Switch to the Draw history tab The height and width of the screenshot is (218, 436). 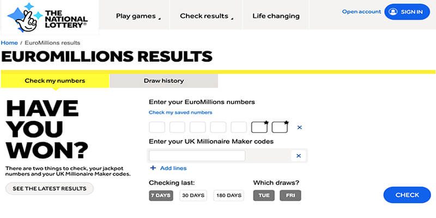164,81
